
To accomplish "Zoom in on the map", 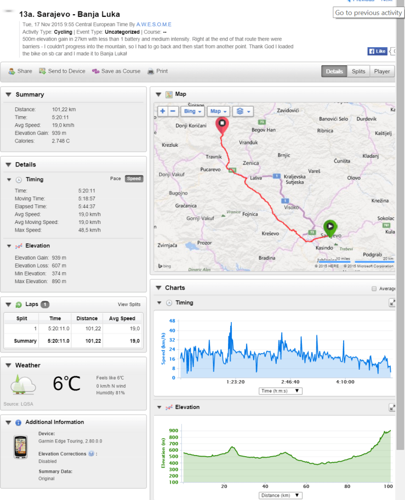I will pos(163,111).
